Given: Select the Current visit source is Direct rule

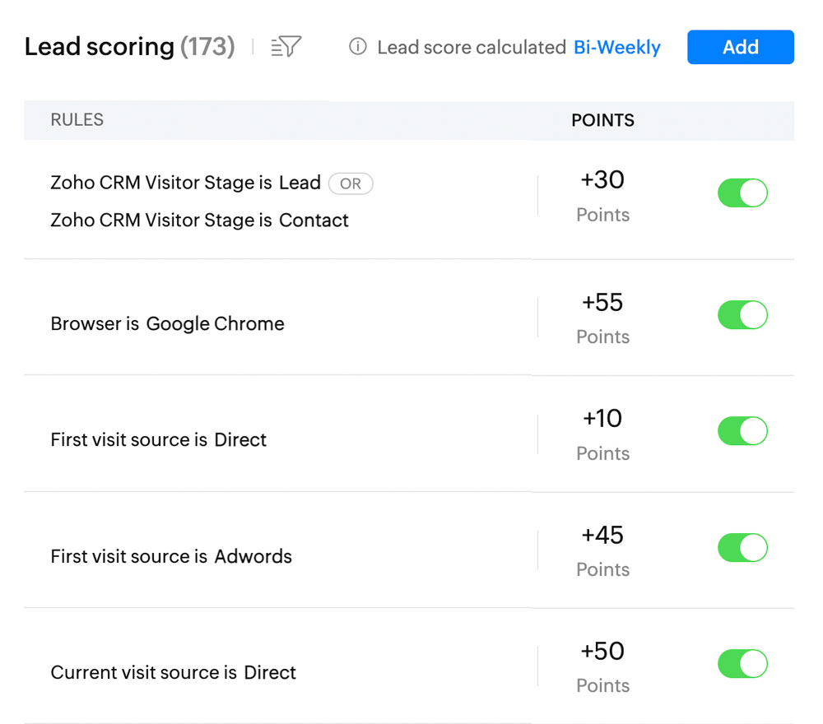Looking at the screenshot, I should coord(173,673).
